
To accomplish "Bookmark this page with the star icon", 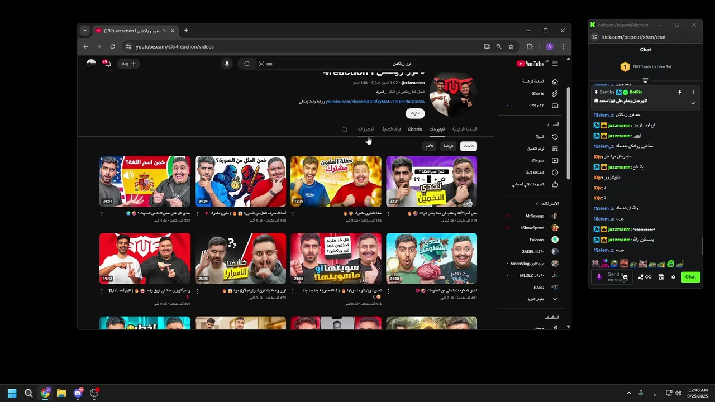I will (x=511, y=46).
